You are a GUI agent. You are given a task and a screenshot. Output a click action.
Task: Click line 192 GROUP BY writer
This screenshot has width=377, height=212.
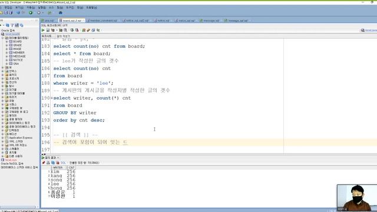point(75,112)
